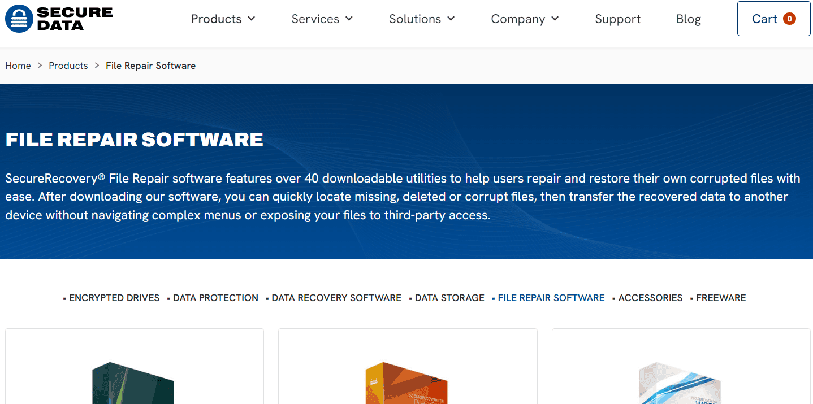
Task: Open the Data Storage category
Action: coord(449,298)
